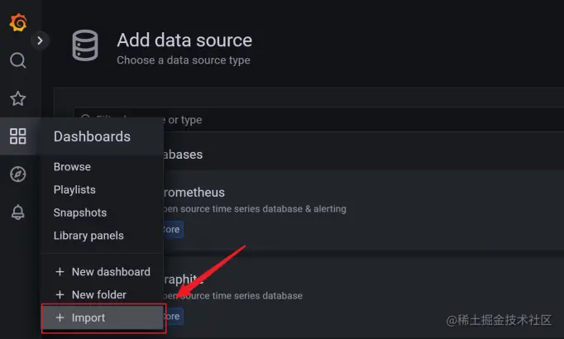Click the Grafana logo icon
Viewport: 564px width, 339px height.
coord(18,22)
